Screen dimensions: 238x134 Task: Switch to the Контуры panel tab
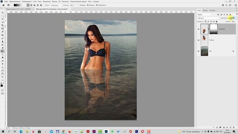click(212, 10)
